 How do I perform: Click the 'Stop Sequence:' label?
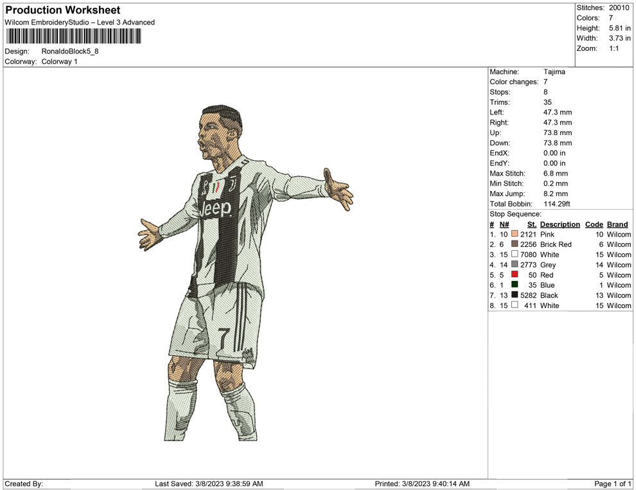tap(515, 214)
